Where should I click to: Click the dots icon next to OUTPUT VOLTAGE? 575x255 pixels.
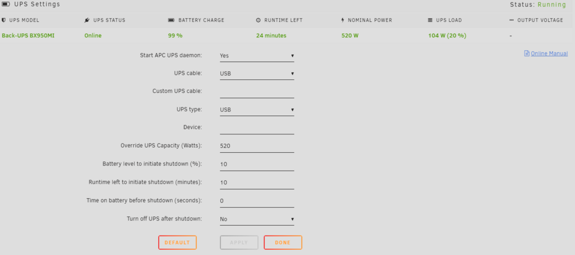(512, 20)
